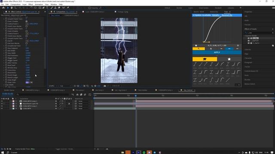Expand the Smooth End Track property

(x=4, y=46)
